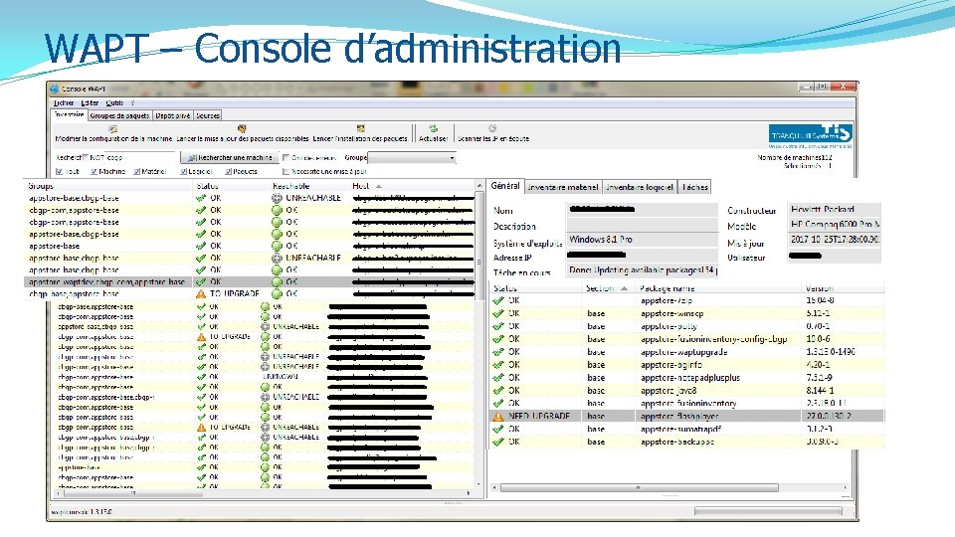Image resolution: width=955 pixels, height=537 pixels.
Task: Open the Fichier menu
Action: pyautogui.click(x=64, y=102)
